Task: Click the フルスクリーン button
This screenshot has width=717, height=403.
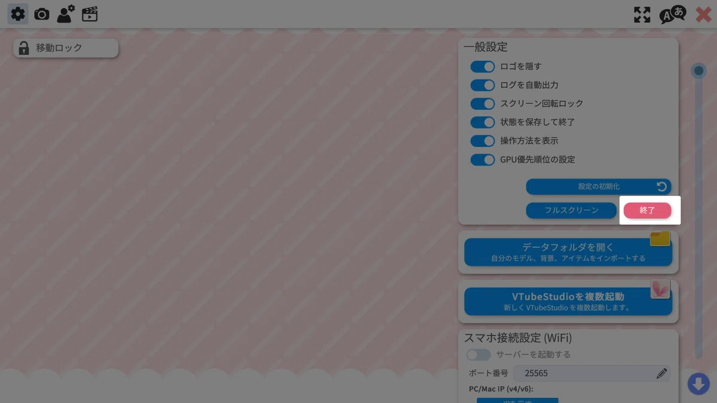Action: pyautogui.click(x=571, y=210)
